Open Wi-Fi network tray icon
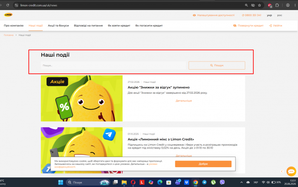 pyautogui.click(x=263, y=182)
